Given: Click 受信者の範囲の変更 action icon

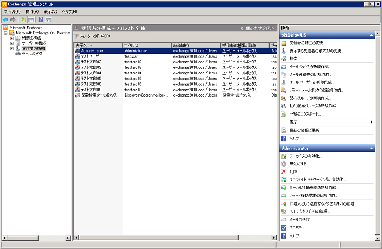Looking at the screenshot, I should 284,43.
